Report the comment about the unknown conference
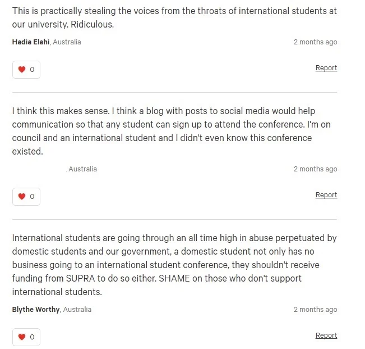Viewport: 365px width, 349px height. (x=326, y=195)
